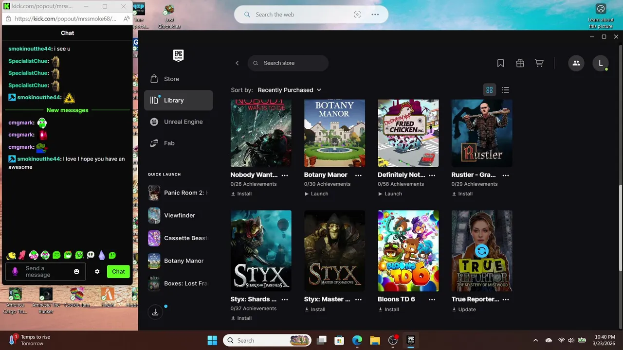623x350 pixels.
Task: Install Nobody Wants to Die
Action: tap(241, 193)
